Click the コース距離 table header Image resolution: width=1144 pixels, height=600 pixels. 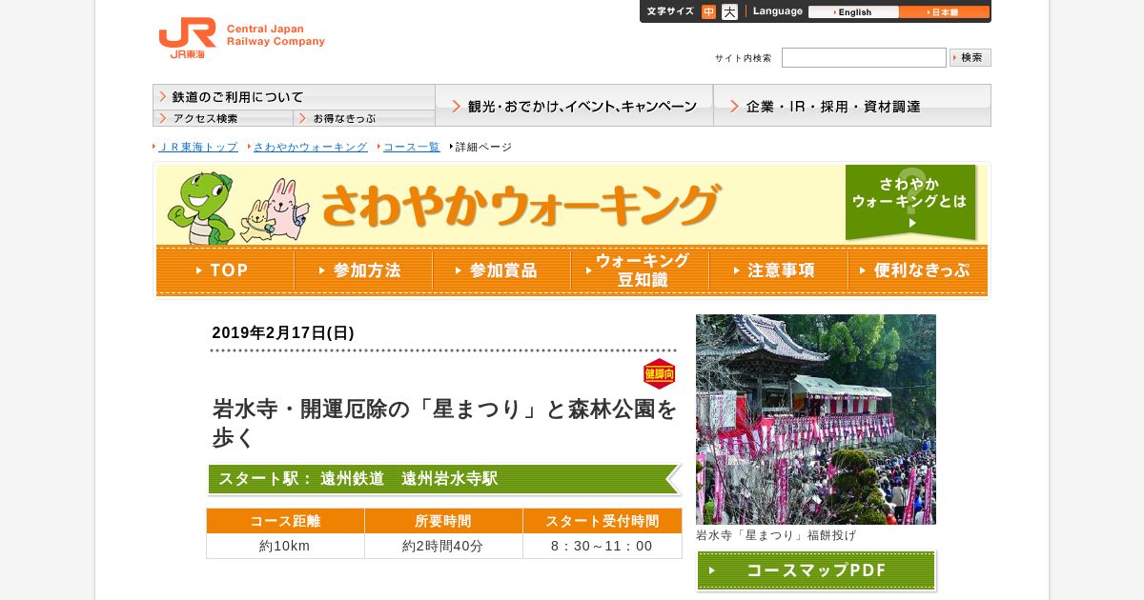[286, 521]
